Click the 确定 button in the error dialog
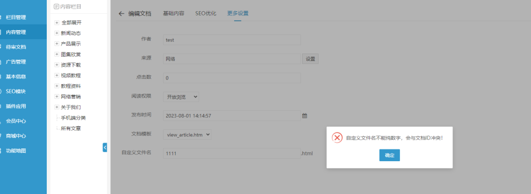Screen dimensions: 531x194 click(389, 155)
